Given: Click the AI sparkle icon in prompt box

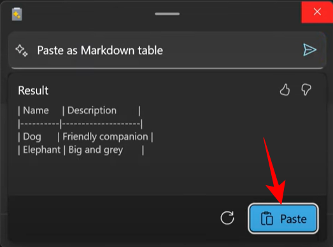Looking at the screenshot, I should [22, 50].
